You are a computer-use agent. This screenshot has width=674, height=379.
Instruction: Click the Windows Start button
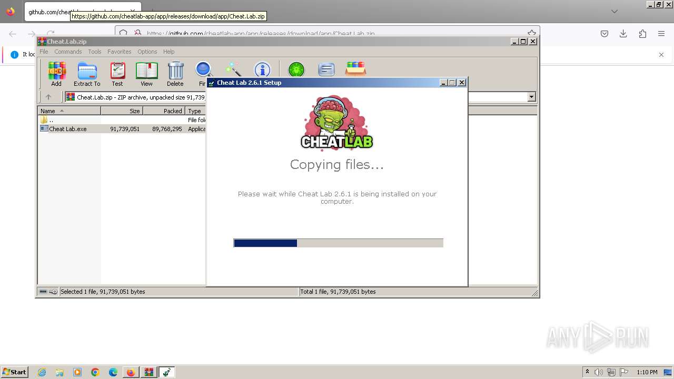click(15, 372)
